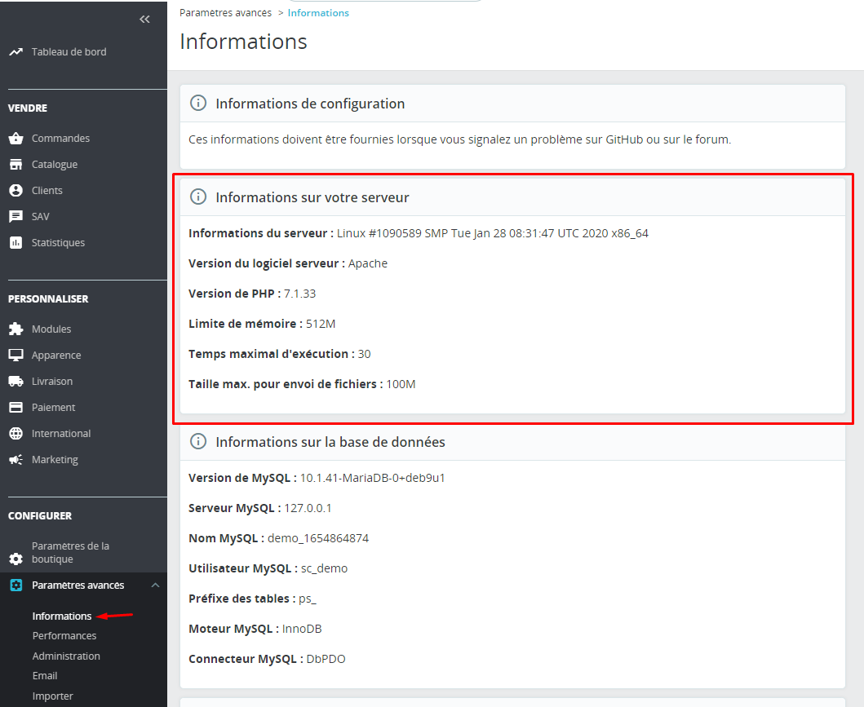Collapse the Paramètres avancés menu chevron
Screen dimensions: 864x707
(x=155, y=585)
